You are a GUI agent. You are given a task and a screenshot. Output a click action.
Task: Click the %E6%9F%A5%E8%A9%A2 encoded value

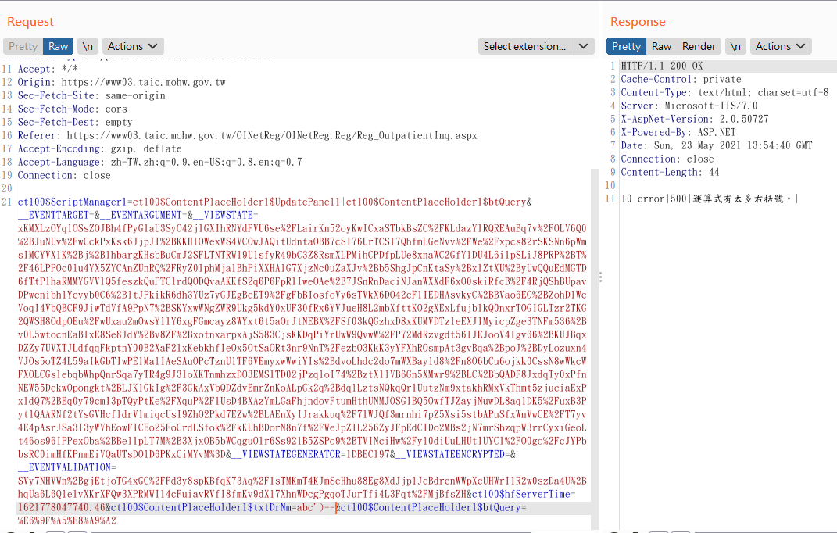66,520
